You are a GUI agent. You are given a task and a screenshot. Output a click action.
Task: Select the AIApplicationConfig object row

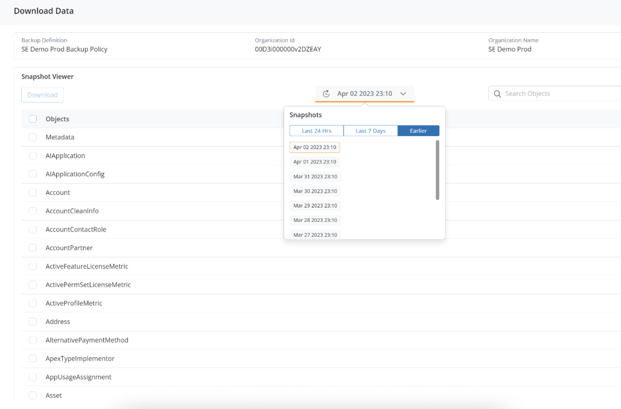[75, 174]
